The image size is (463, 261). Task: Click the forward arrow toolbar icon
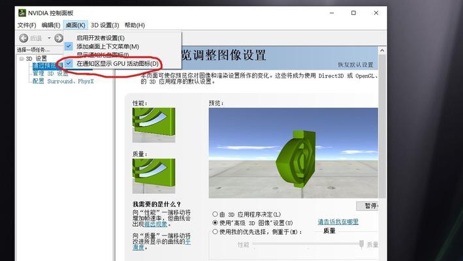tap(59, 38)
